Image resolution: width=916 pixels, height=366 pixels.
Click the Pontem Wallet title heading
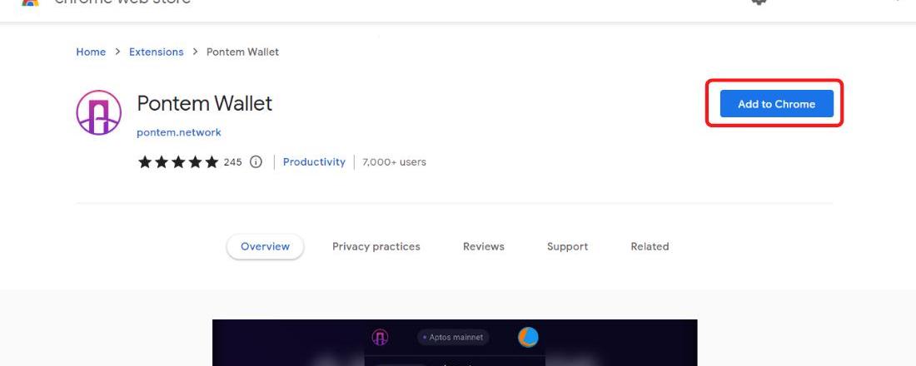205,103
